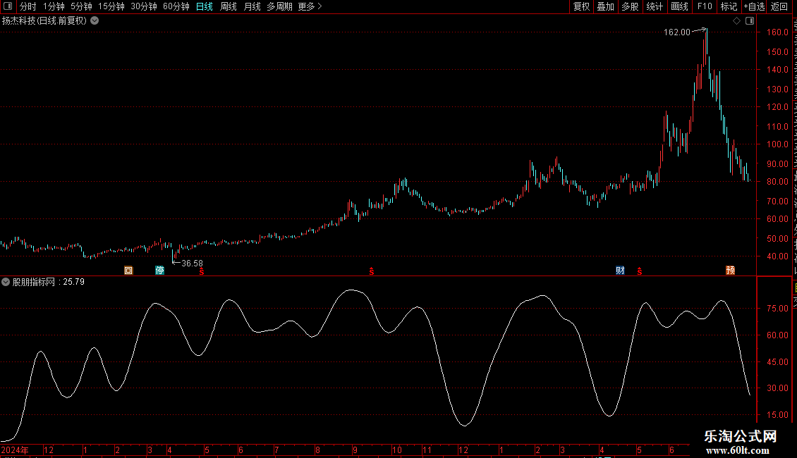The width and height of the screenshot is (797, 458).
Task: Click 叠加 overlay button
Action: coord(605,6)
